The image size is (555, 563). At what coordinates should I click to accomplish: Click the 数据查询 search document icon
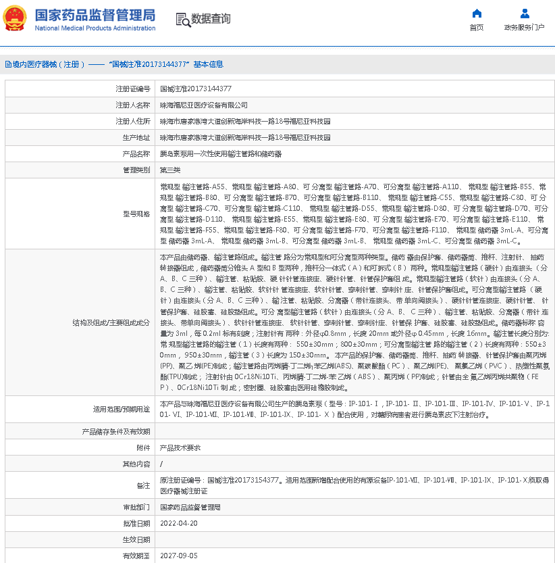[183, 20]
